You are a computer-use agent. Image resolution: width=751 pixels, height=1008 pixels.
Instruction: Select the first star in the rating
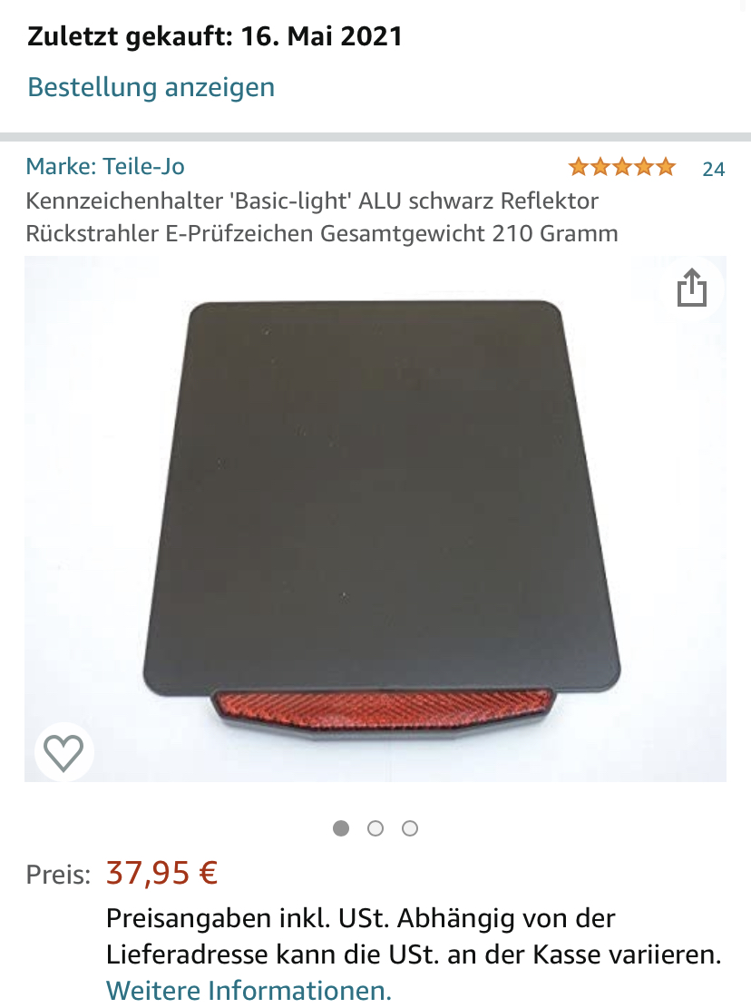(x=578, y=167)
